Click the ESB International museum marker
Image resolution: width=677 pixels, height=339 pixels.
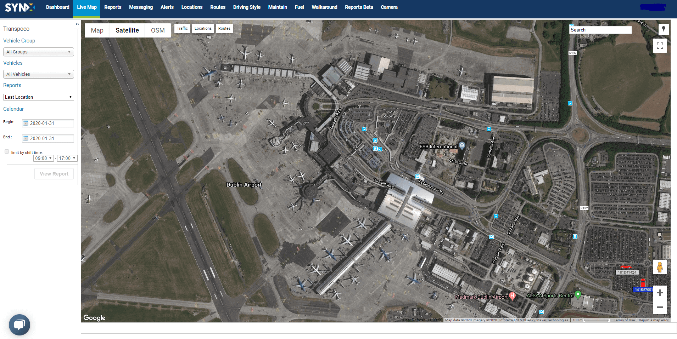click(x=462, y=145)
